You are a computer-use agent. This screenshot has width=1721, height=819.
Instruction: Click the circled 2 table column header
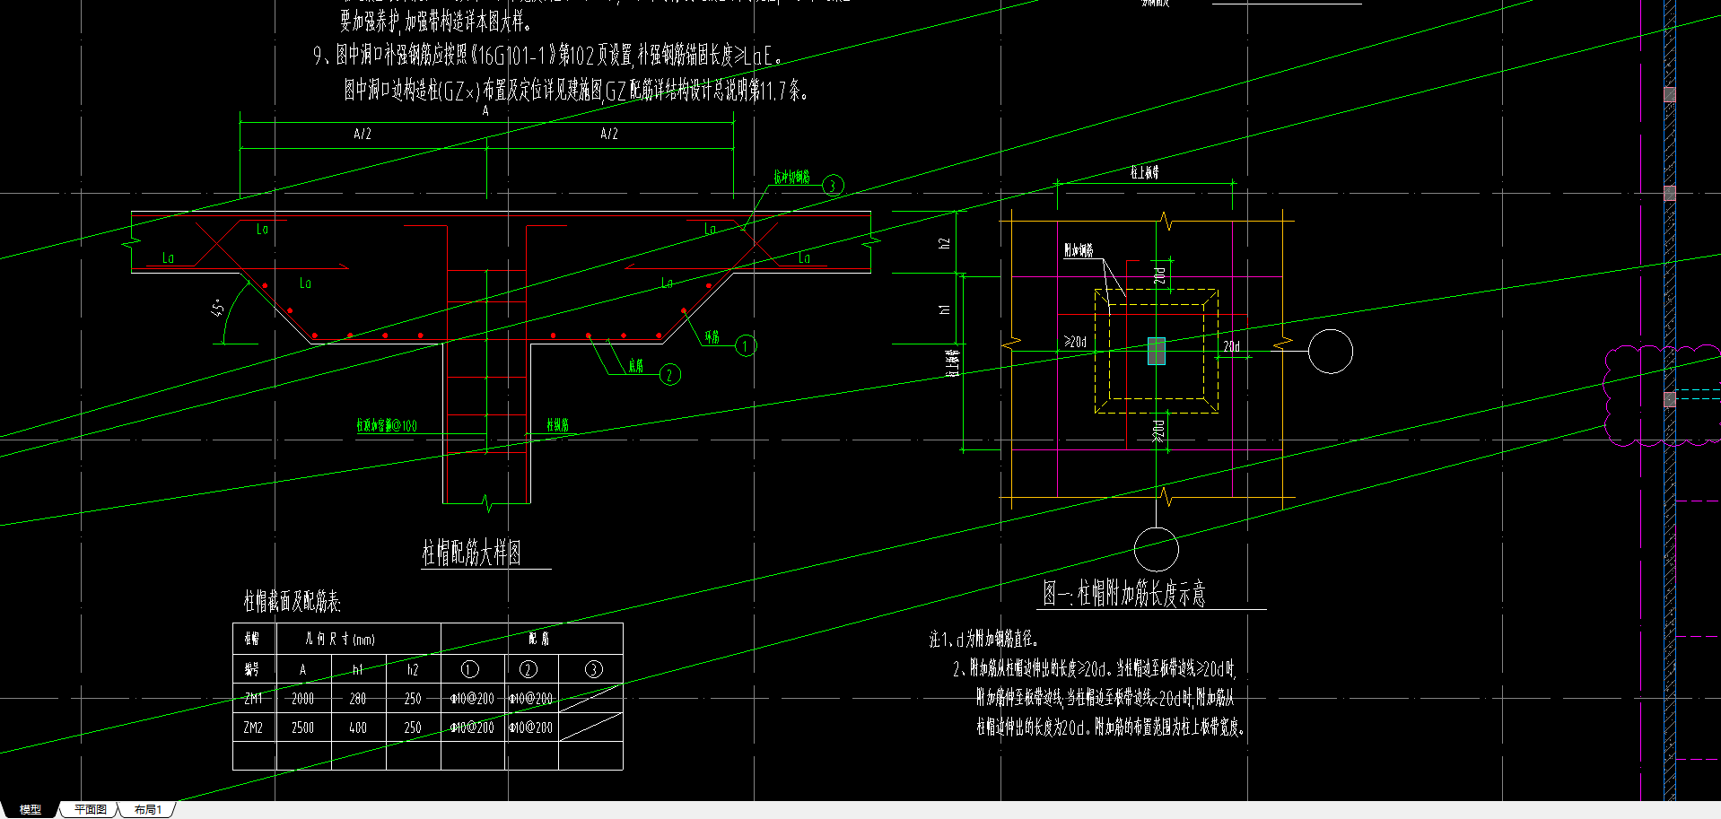(x=529, y=669)
